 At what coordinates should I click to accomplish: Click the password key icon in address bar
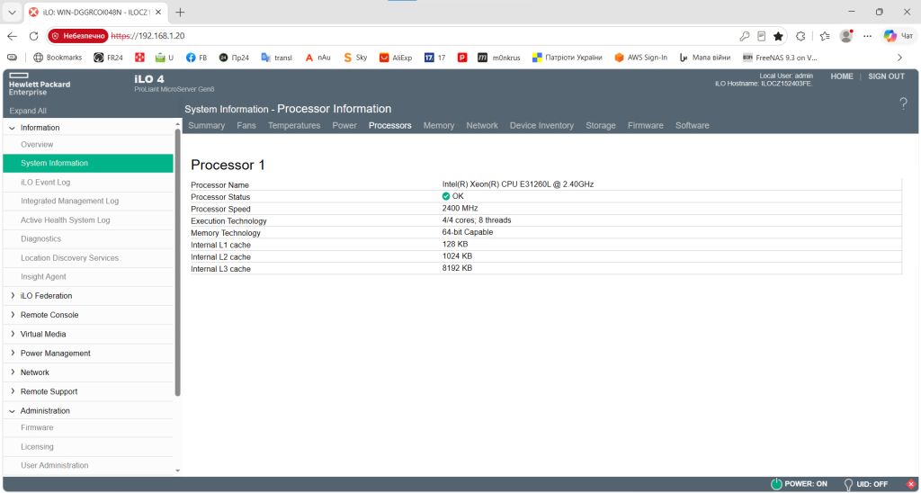click(744, 36)
